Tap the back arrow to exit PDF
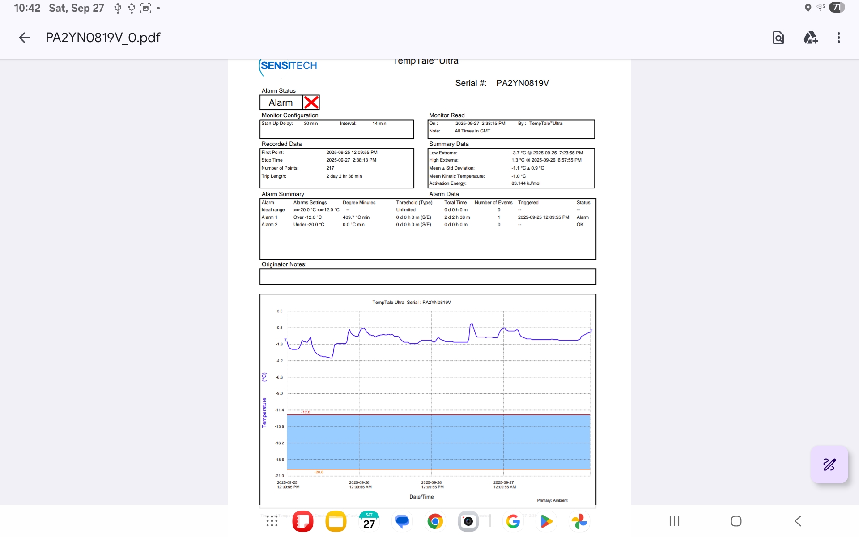Screen dimensions: 859x537 point(24,38)
